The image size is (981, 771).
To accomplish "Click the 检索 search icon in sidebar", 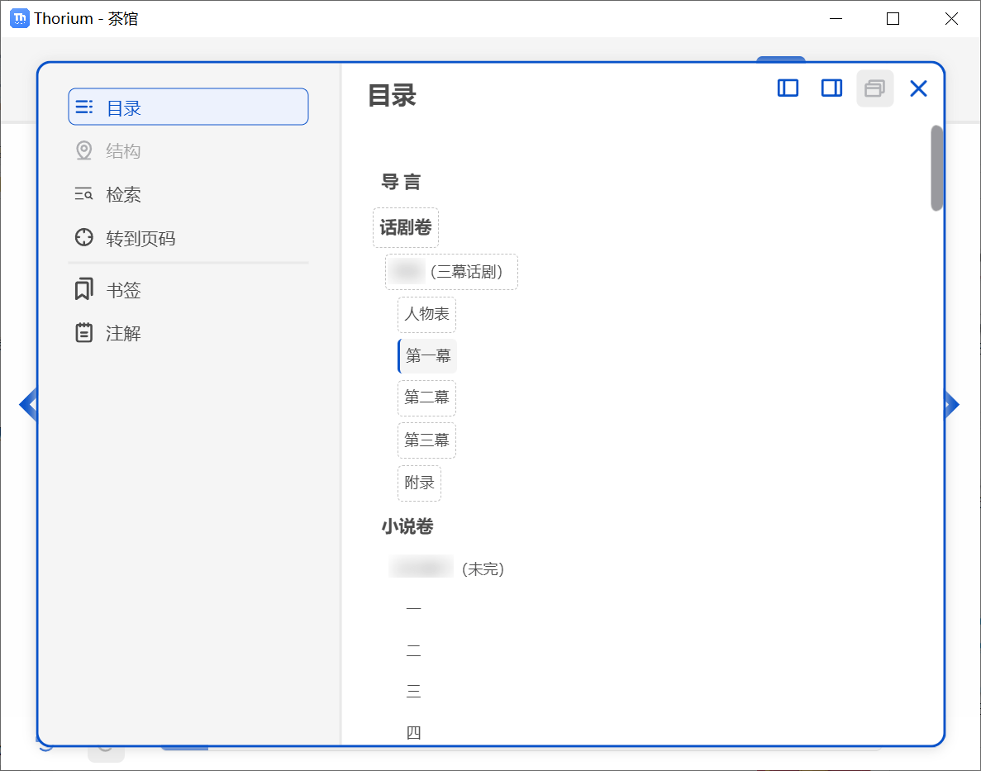I will pos(83,193).
